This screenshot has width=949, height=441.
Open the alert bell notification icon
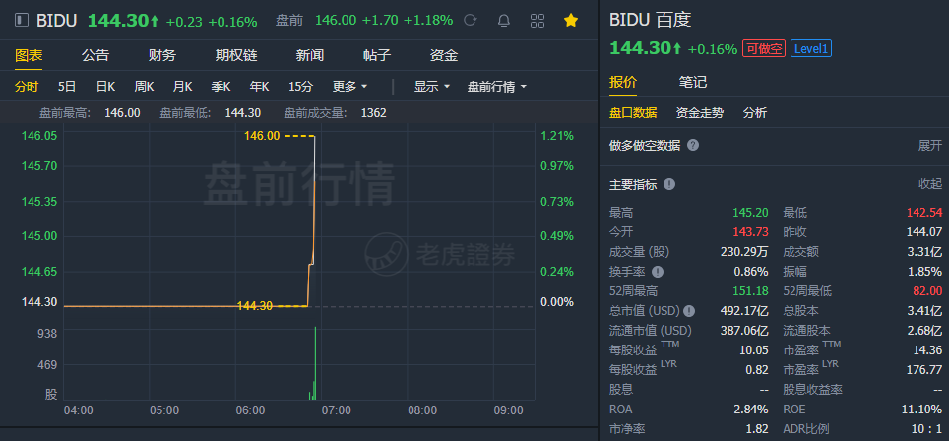504,20
